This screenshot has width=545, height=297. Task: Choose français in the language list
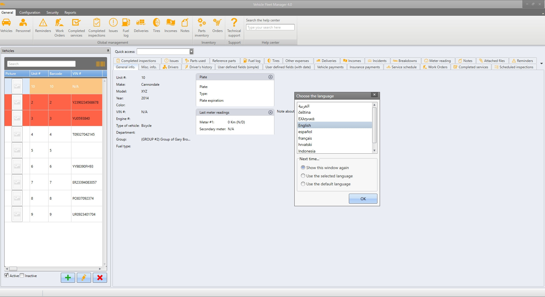click(305, 138)
